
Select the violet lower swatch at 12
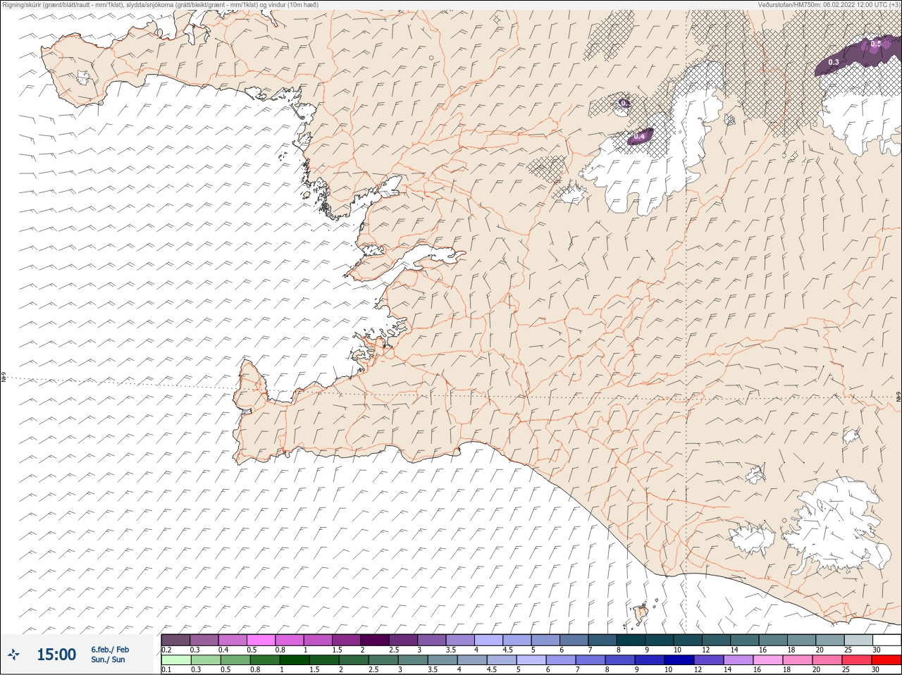709,659
